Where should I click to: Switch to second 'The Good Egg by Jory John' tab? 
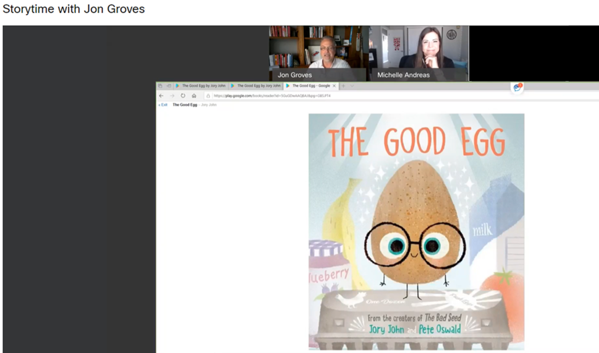click(x=255, y=86)
